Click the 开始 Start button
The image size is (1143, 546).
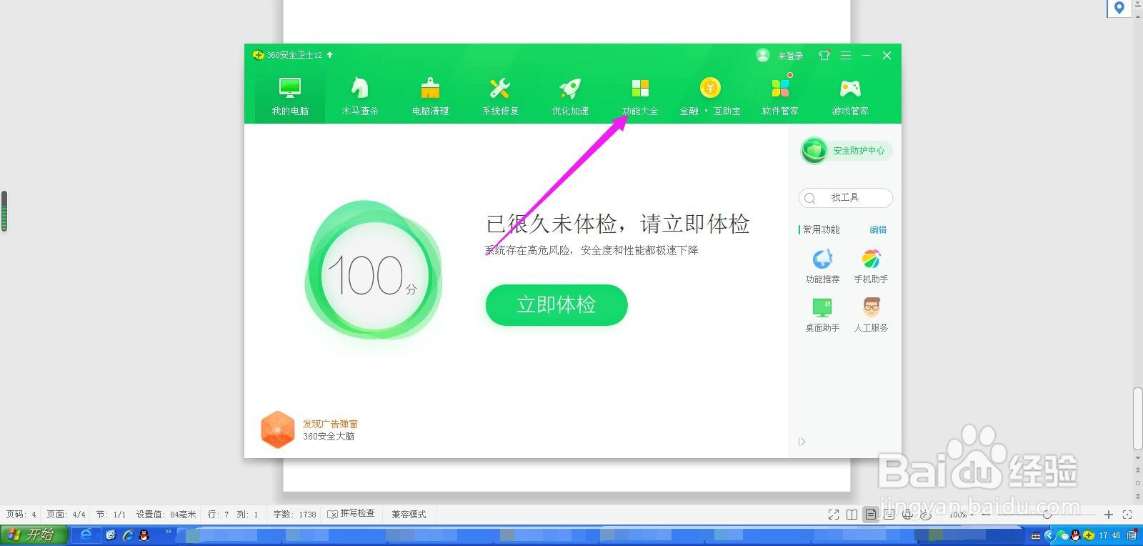pyautogui.click(x=34, y=535)
